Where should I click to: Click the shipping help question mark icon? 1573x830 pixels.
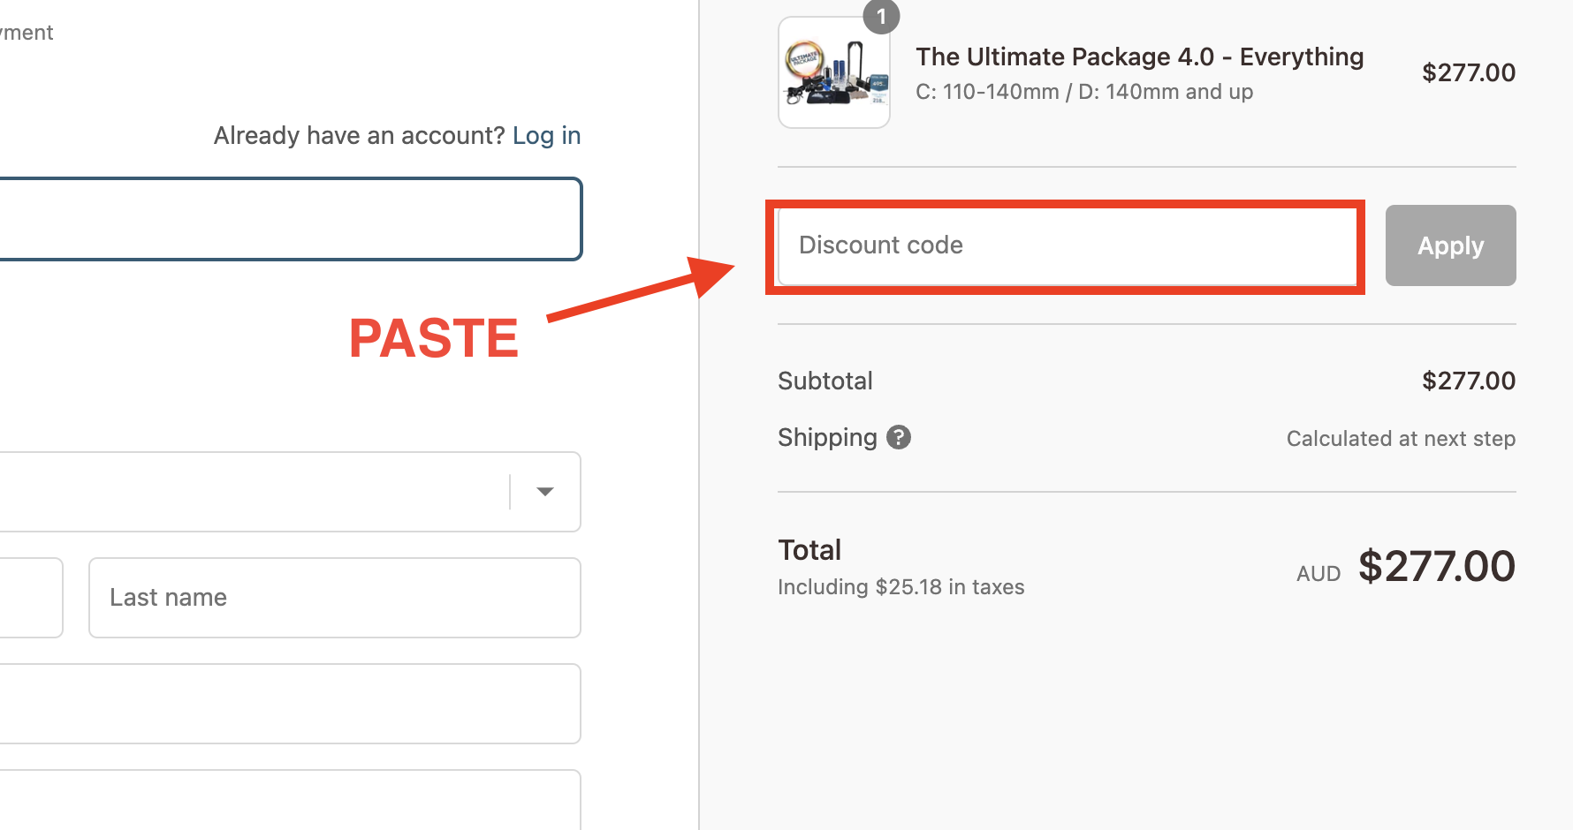pos(899,437)
